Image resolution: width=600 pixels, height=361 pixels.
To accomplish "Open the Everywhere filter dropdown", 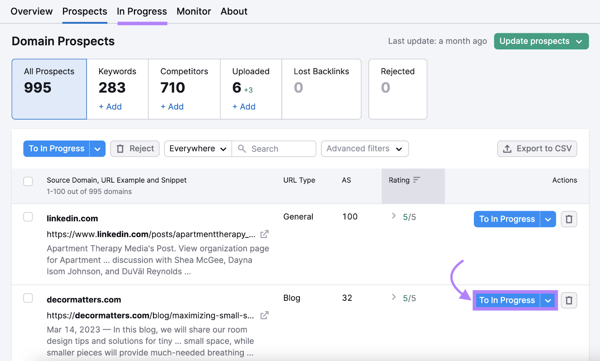I will point(198,149).
